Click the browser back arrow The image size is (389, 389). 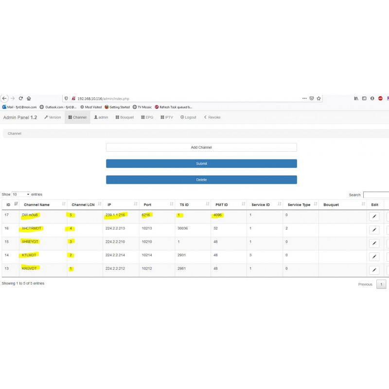click(4, 99)
